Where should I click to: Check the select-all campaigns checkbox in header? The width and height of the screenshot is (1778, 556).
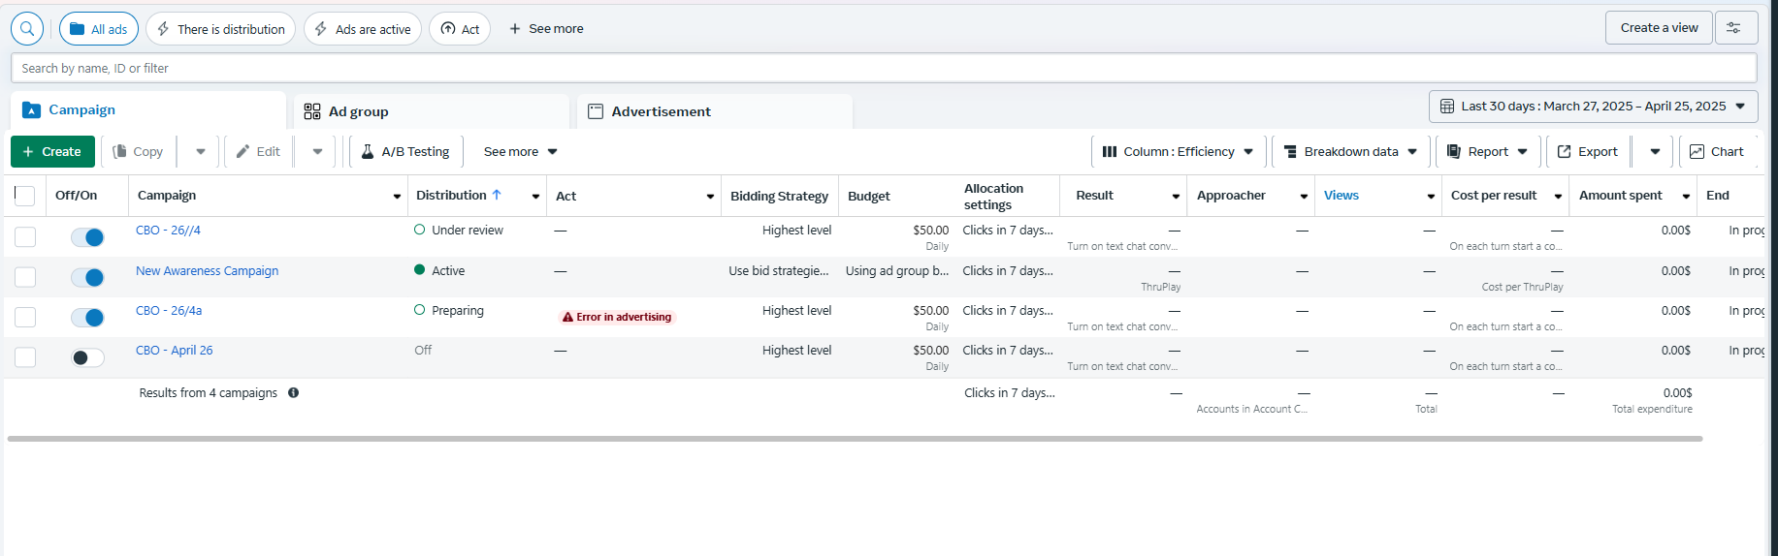coord(25,196)
